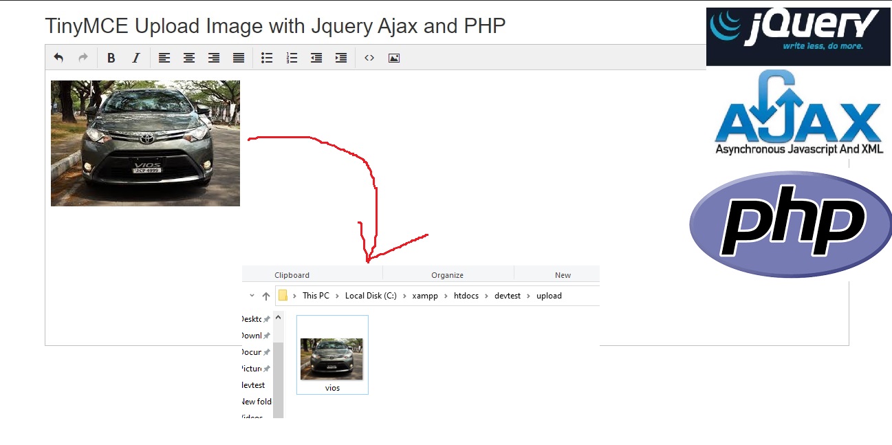Center-align the text
This screenshot has height=445, width=892.
pos(188,58)
